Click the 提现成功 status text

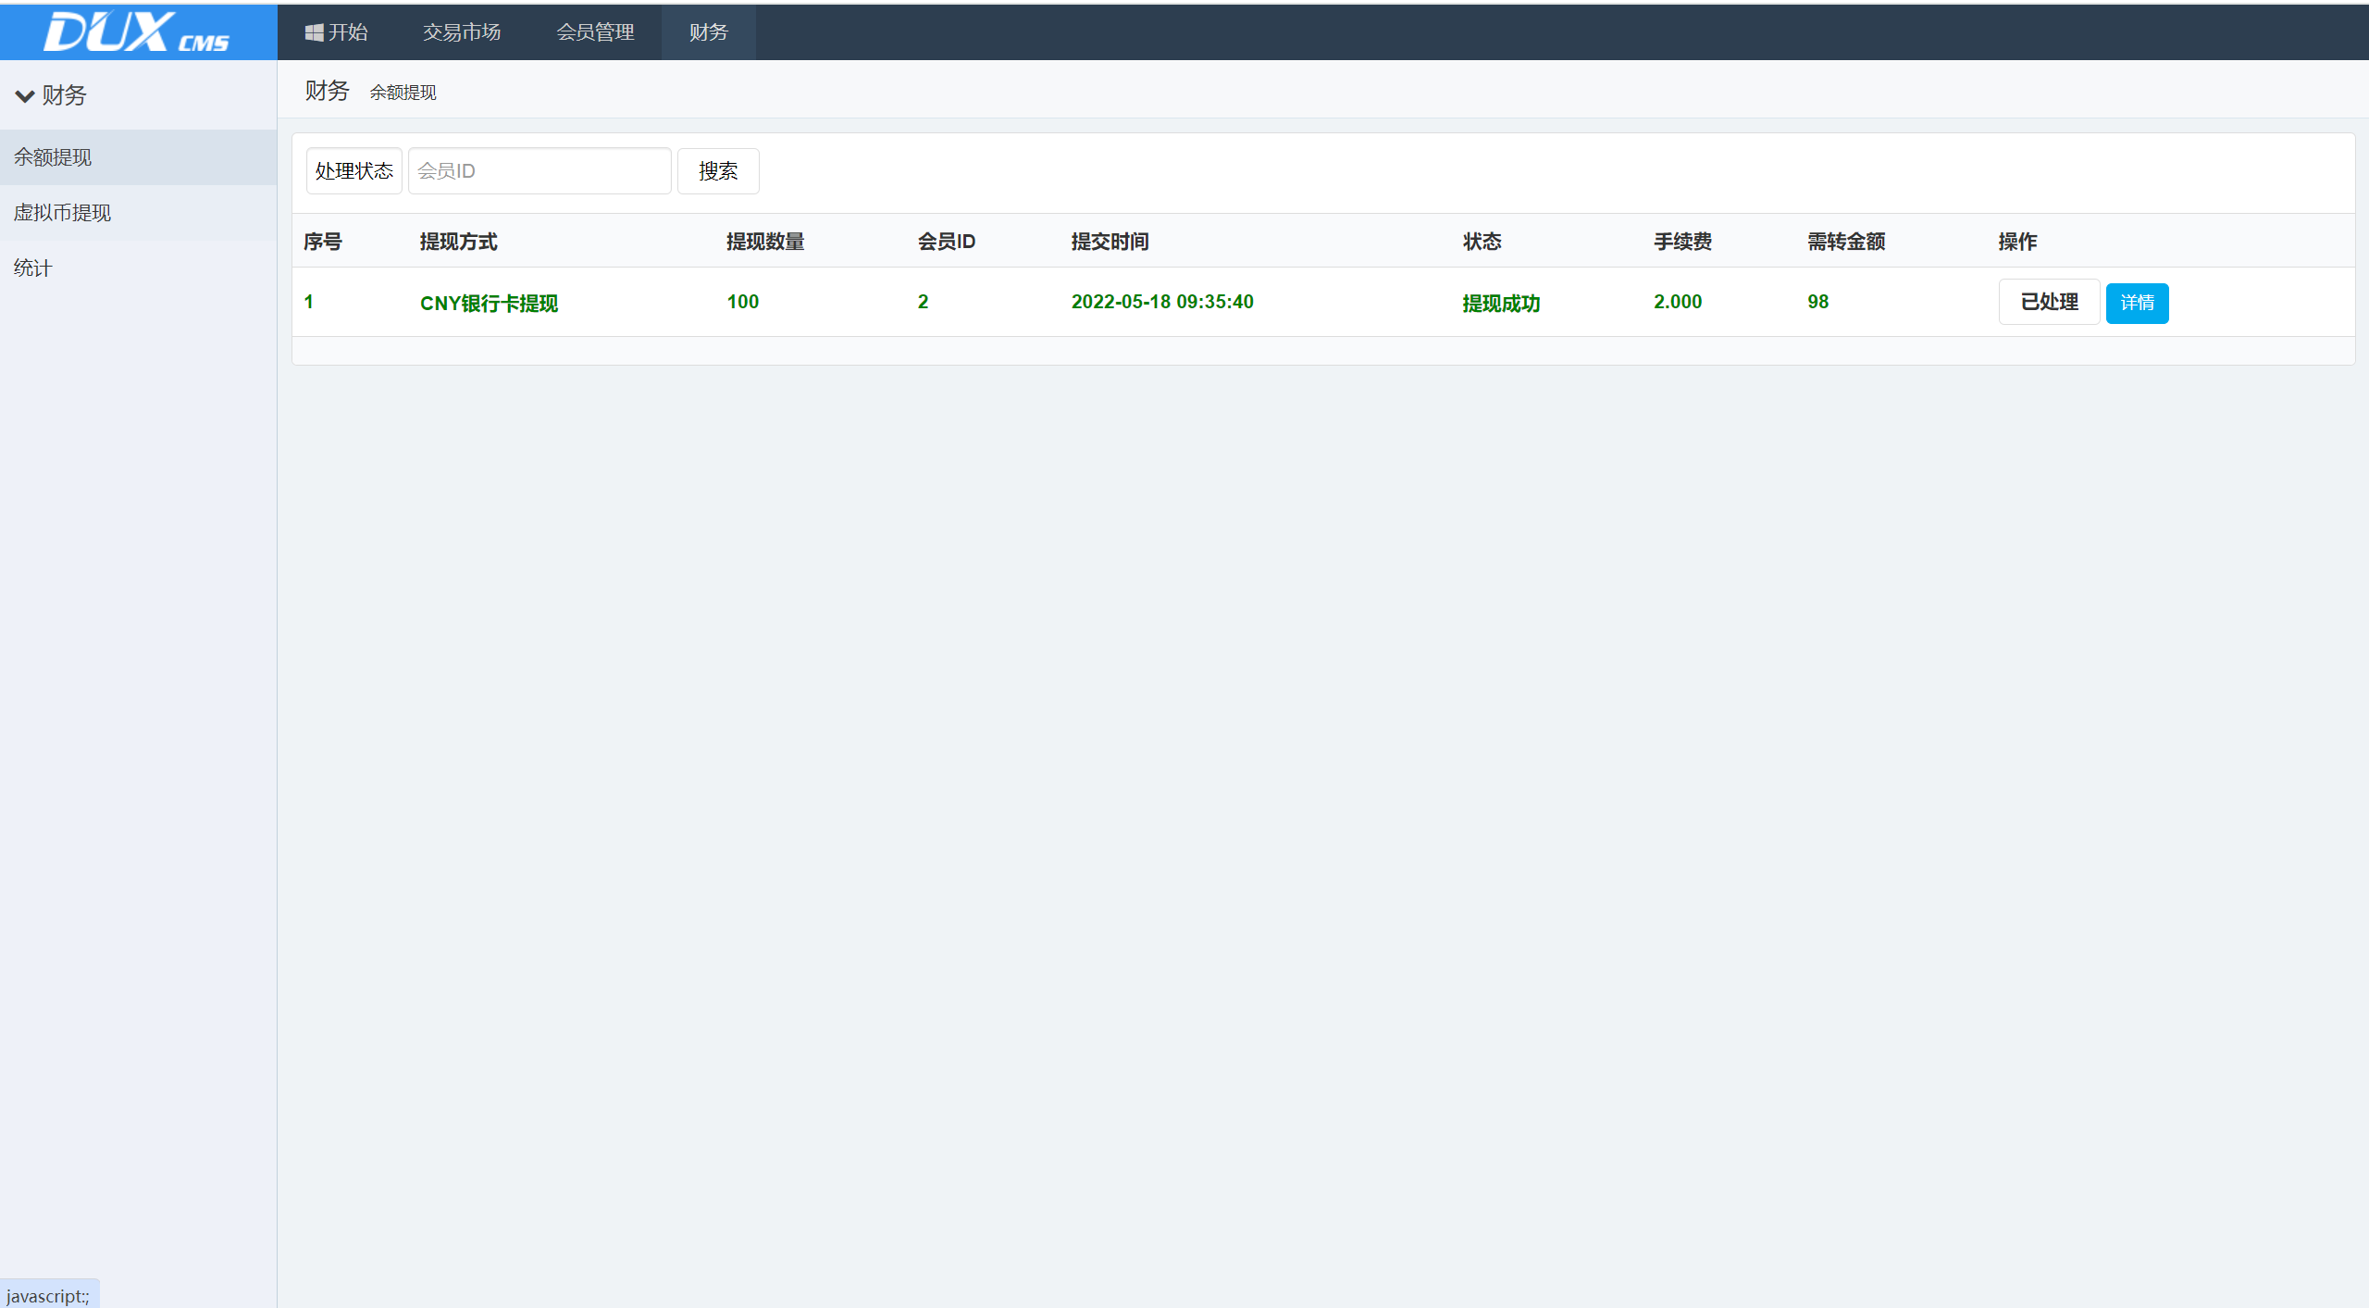[x=1501, y=304]
